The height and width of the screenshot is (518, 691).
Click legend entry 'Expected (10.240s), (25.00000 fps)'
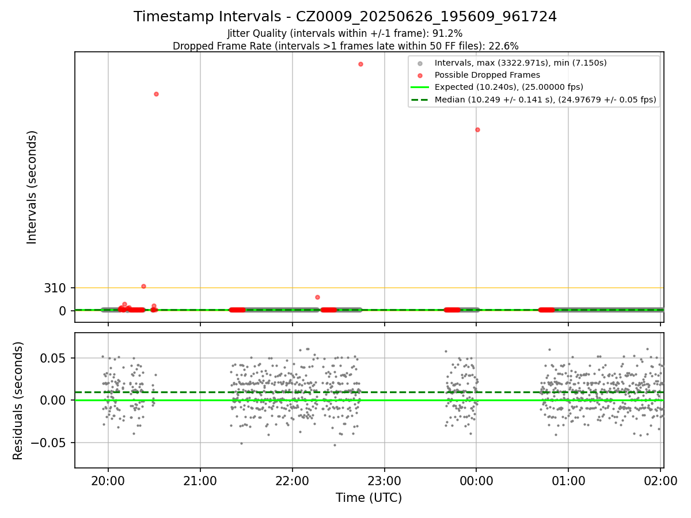click(x=509, y=87)
